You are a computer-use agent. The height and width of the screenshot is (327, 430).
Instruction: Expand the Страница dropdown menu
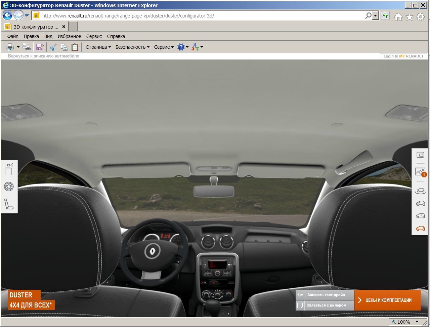[98, 47]
